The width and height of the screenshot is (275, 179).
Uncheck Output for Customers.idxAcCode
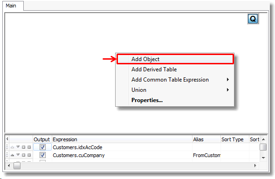pyautogui.click(x=42, y=147)
